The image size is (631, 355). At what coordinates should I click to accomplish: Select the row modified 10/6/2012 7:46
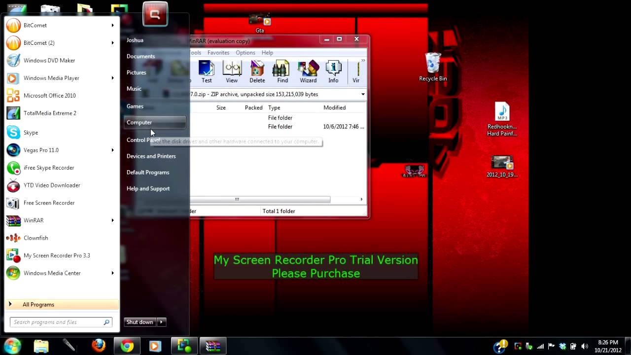279,127
